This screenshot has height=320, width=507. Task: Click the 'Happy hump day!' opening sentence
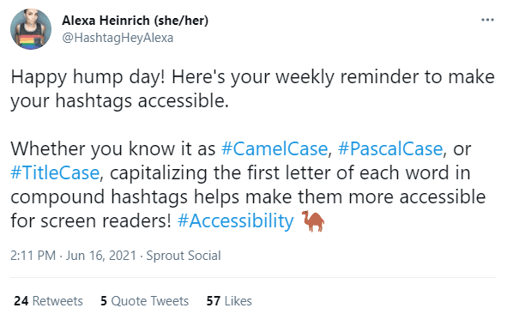pyautogui.click(x=88, y=77)
